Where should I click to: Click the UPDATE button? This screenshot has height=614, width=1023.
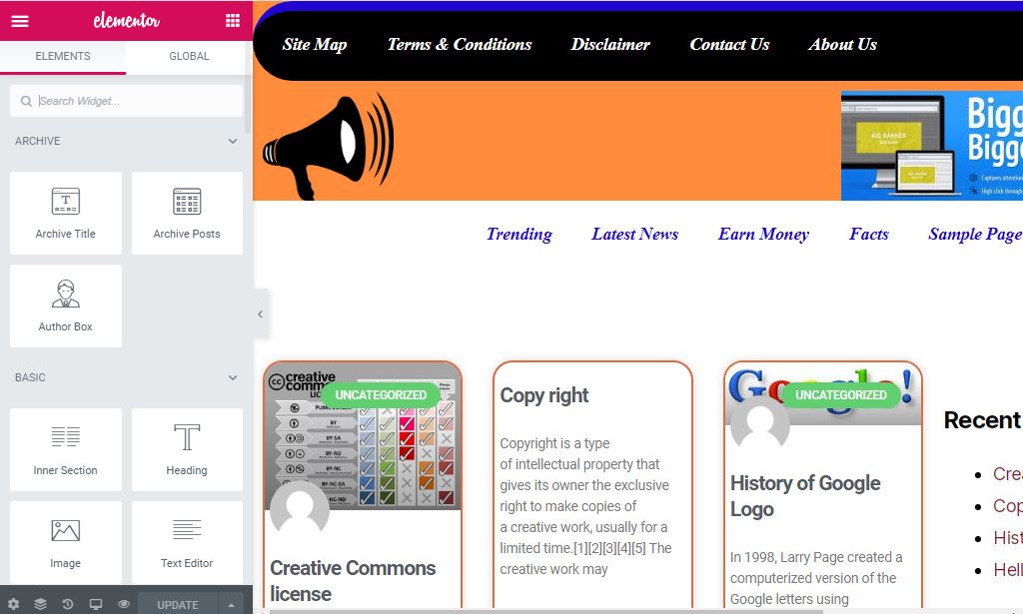[178, 604]
